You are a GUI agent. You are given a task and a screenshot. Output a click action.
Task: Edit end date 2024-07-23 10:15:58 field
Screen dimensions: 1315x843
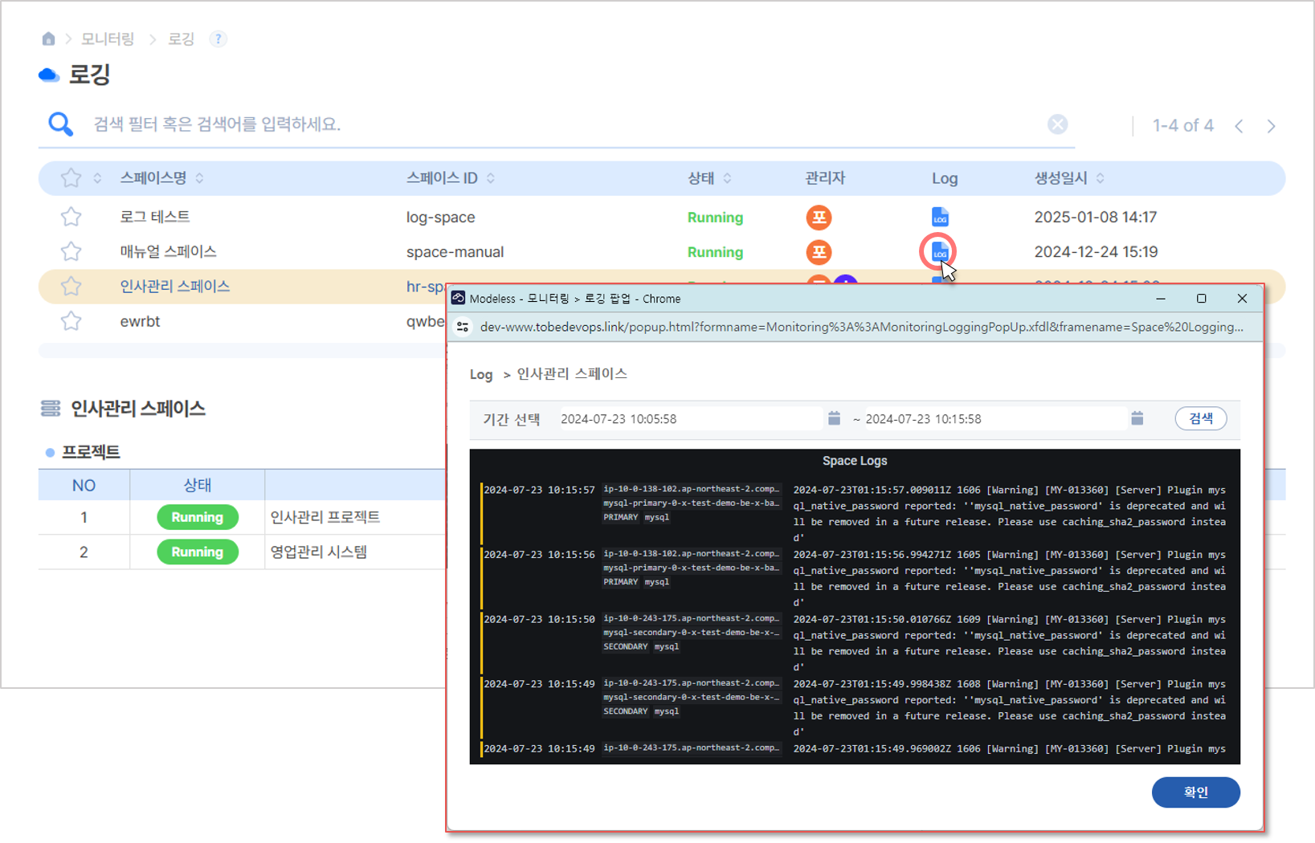click(994, 419)
